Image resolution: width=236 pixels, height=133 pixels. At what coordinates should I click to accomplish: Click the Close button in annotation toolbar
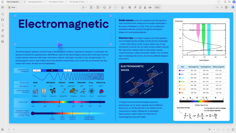point(157,7)
